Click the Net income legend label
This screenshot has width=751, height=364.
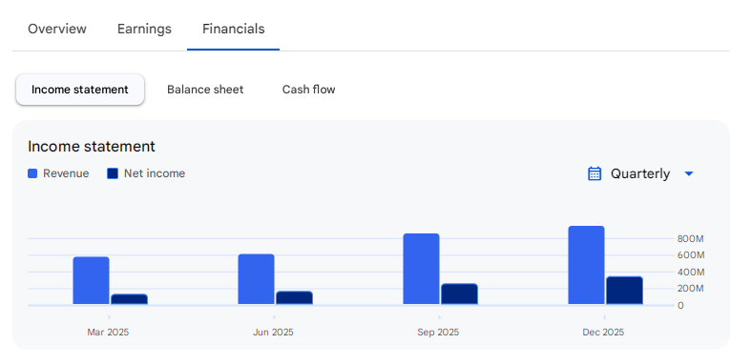coord(155,173)
